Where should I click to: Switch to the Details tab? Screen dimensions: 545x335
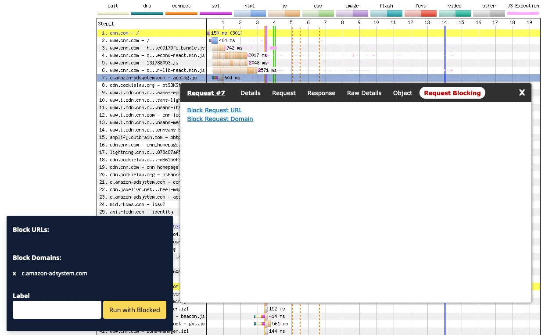(x=250, y=93)
